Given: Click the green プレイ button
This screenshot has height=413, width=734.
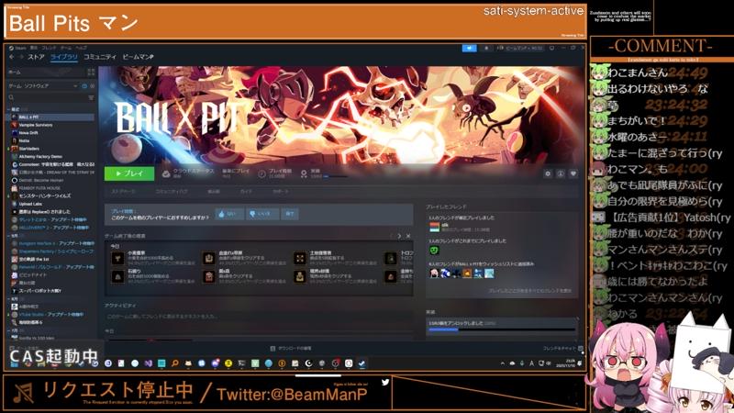Looking at the screenshot, I should [129, 173].
